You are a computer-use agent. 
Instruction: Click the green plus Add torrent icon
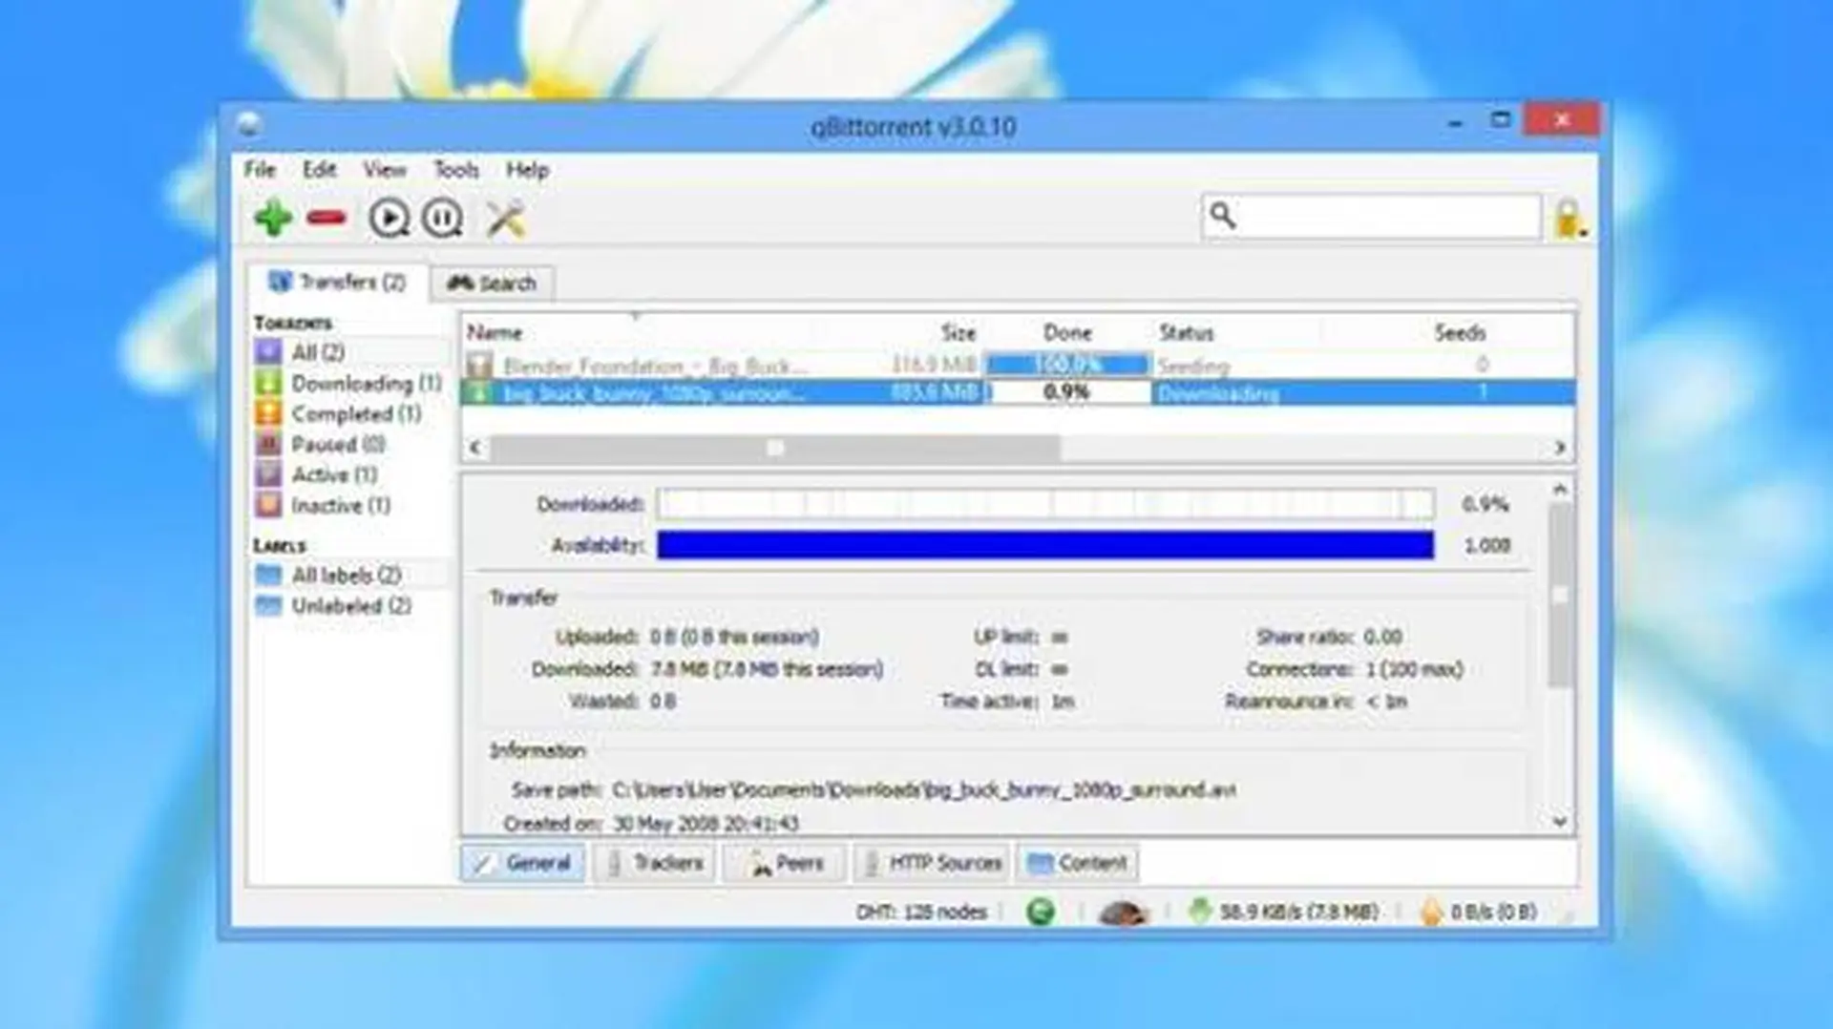point(273,219)
